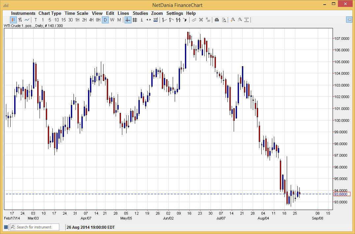Switch to line chart using the toolbar icon
Viewport: 355px width, 234px height.
coord(26,20)
